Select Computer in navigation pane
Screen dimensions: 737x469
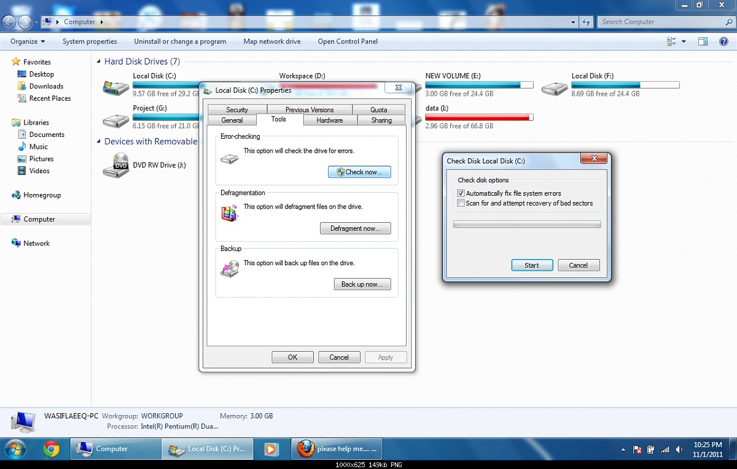(45, 219)
